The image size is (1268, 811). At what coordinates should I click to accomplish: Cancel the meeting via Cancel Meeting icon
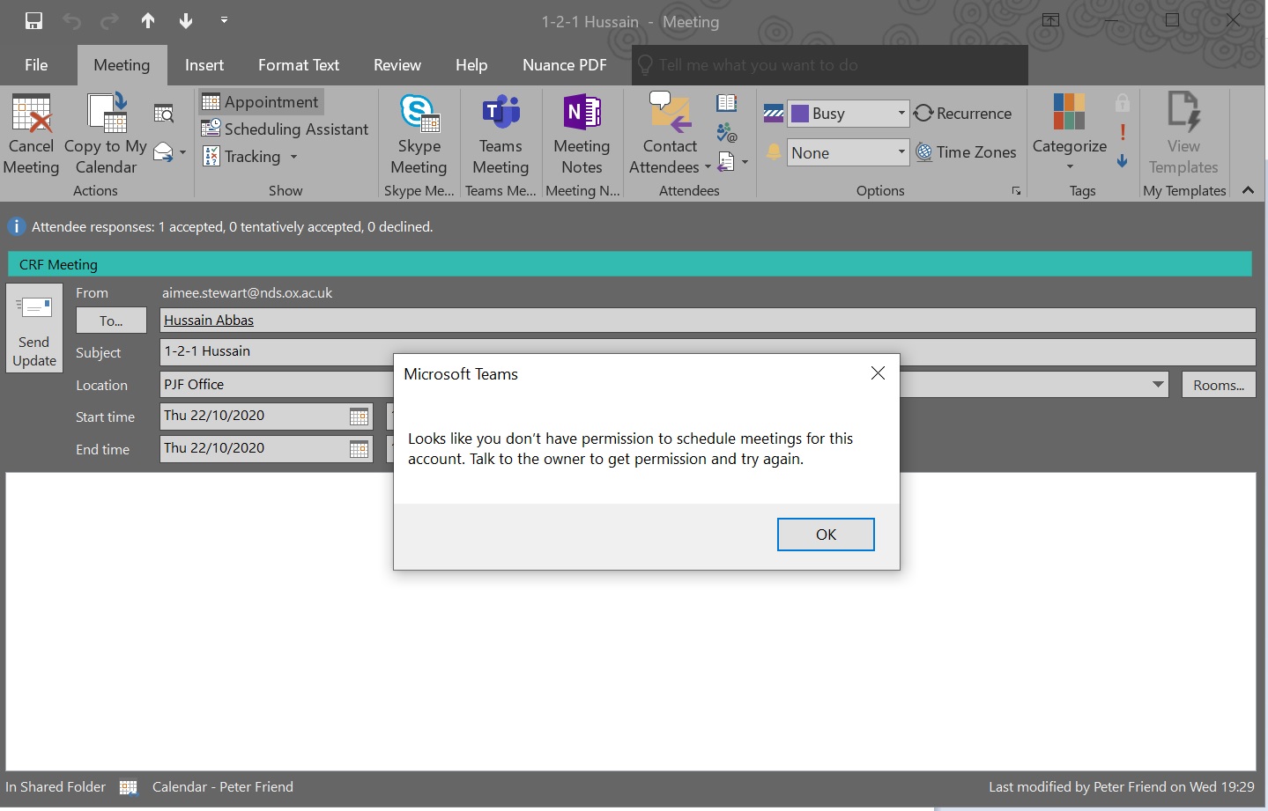32,135
